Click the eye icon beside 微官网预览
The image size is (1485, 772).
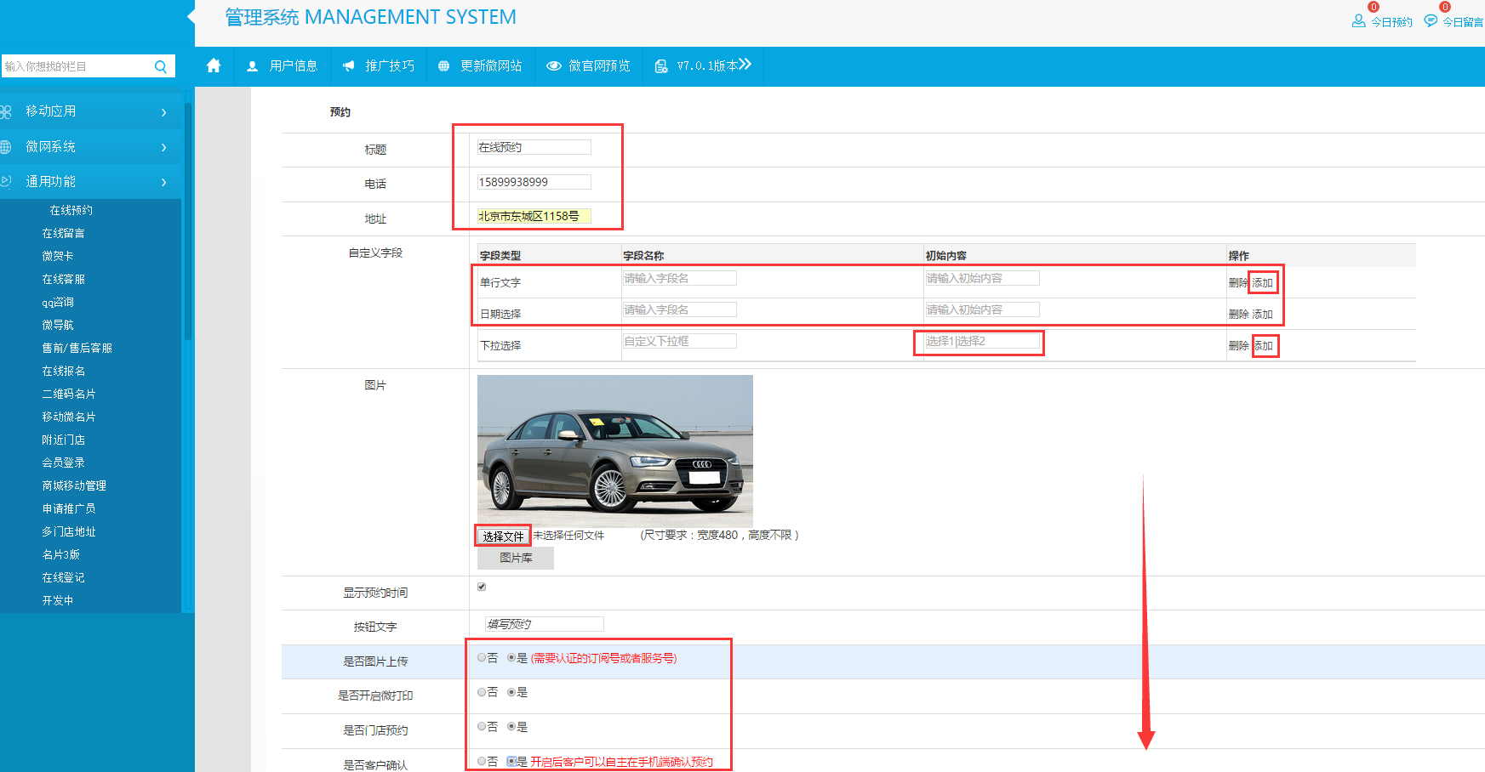click(x=553, y=66)
